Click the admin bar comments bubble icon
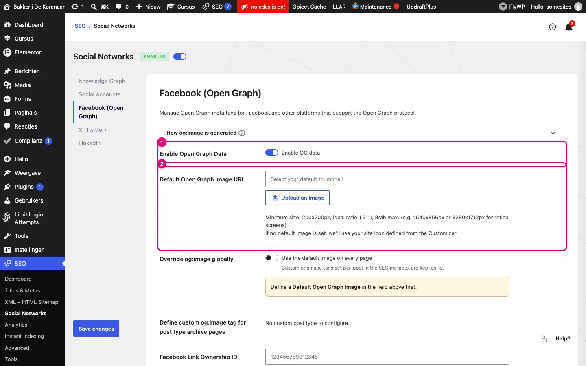Image resolution: width=586 pixels, height=366 pixels. tap(118, 7)
